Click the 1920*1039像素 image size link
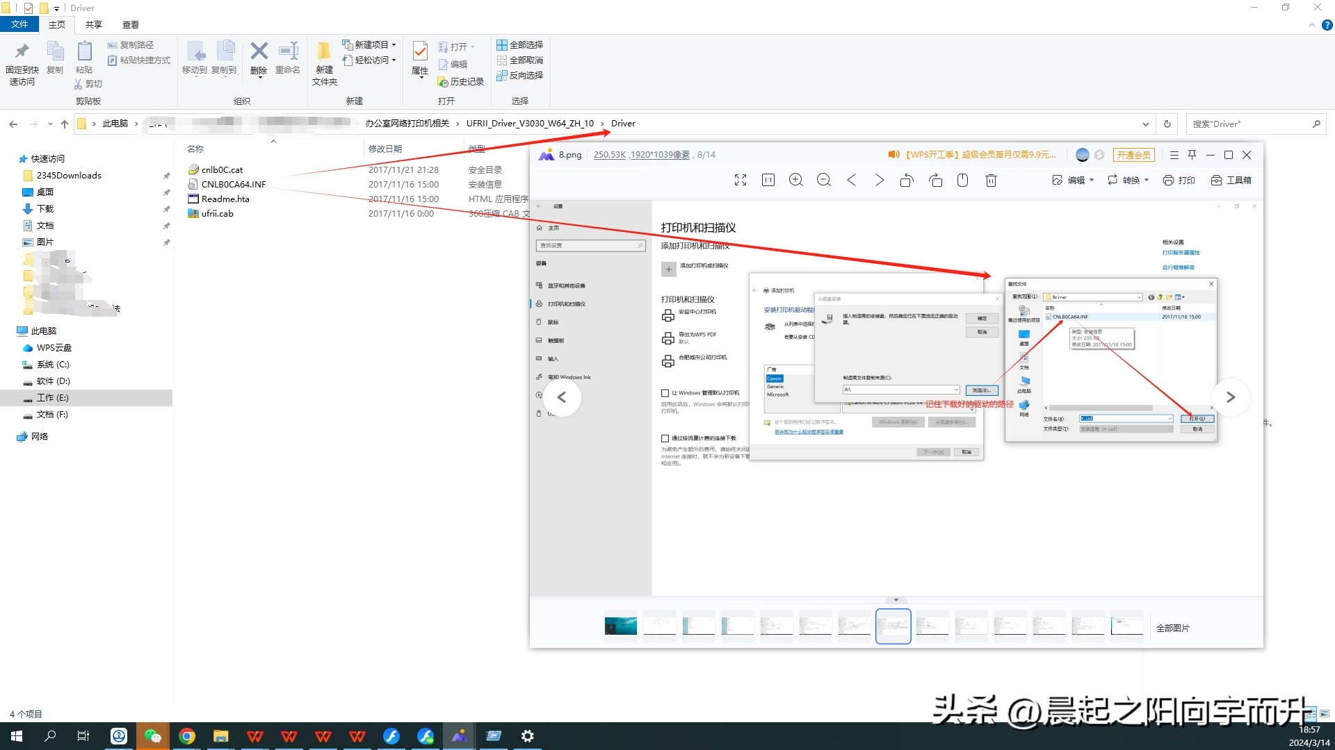1335x750 pixels. pos(660,155)
